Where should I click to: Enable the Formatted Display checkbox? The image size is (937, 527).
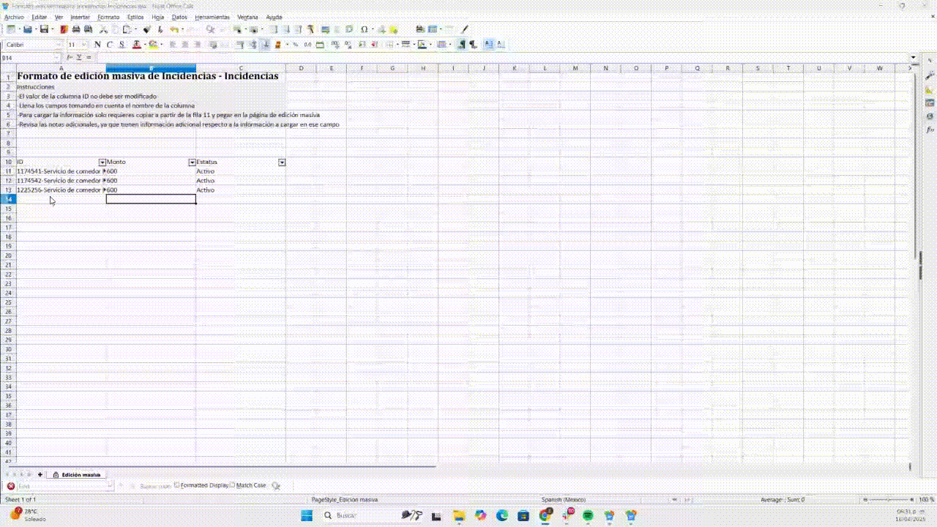click(x=177, y=485)
